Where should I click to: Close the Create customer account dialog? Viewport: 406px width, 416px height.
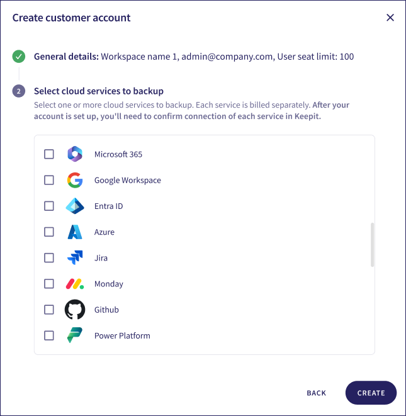390,18
